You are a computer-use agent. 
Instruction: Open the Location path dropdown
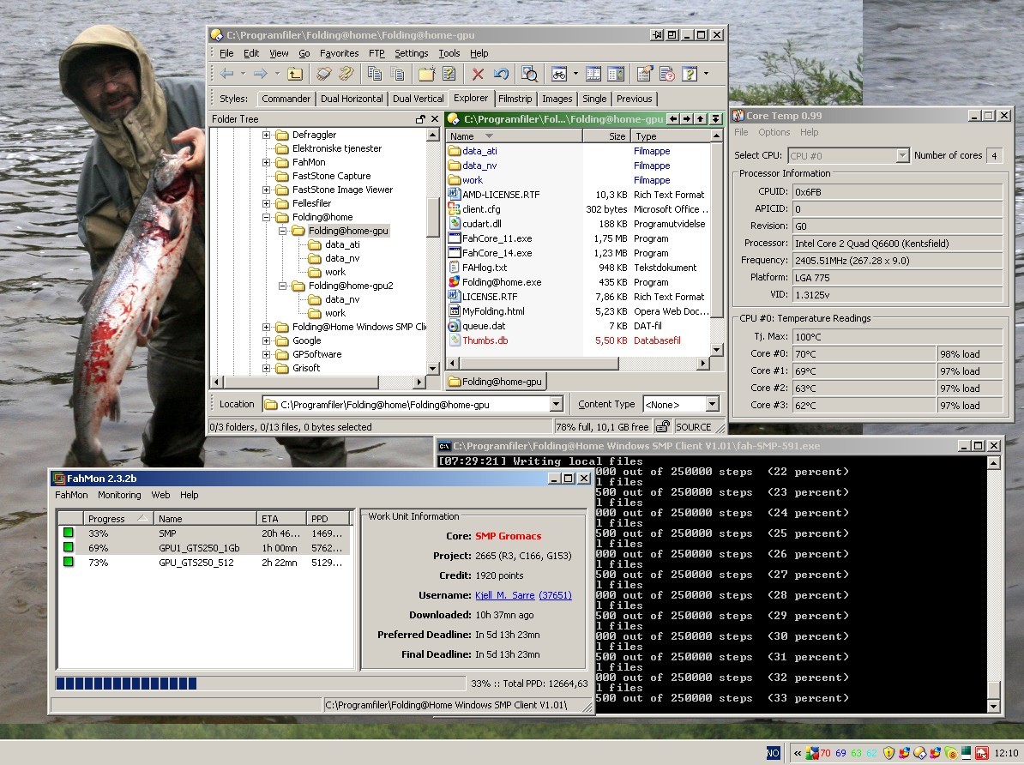pos(556,405)
